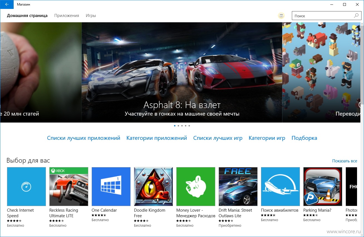Switch to the Домашняя страница tab
This screenshot has width=364, height=237.
tap(27, 16)
